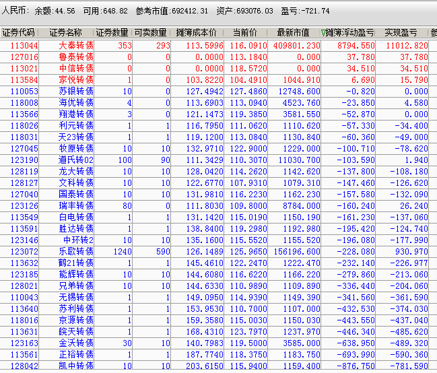Select the 金沃转债 row
This screenshot has width=437, height=373.
(218, 343)
